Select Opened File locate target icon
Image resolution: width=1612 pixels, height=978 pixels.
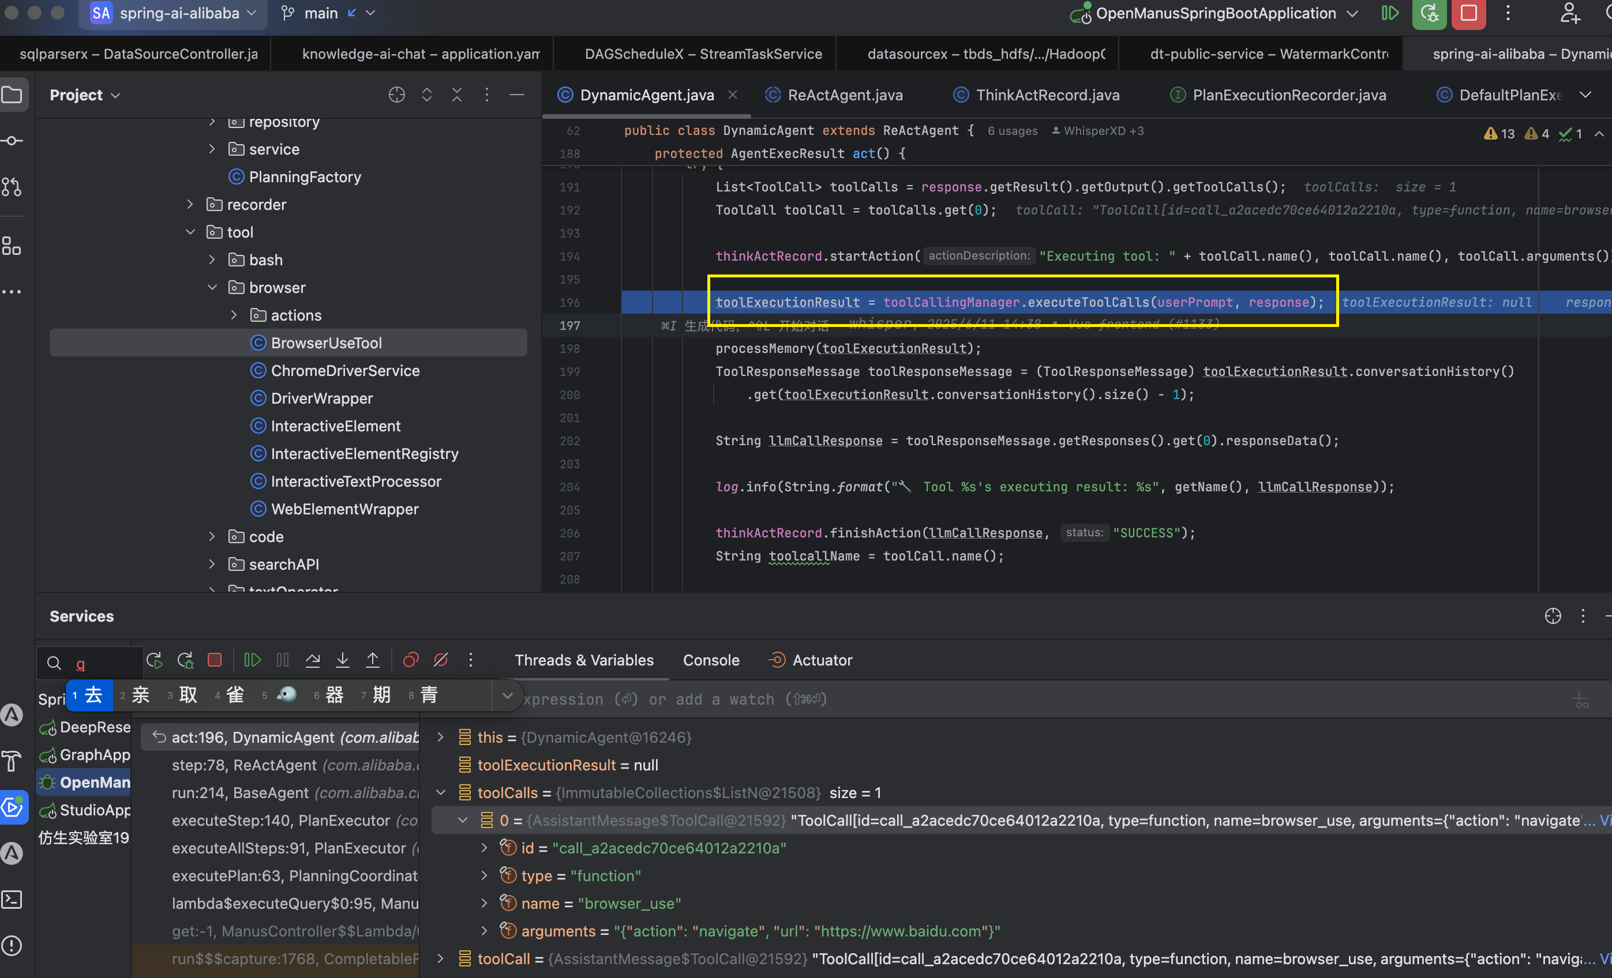coord(396,95)
